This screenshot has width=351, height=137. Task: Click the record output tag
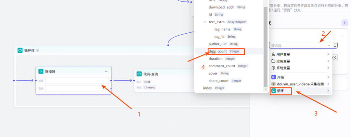149,87
